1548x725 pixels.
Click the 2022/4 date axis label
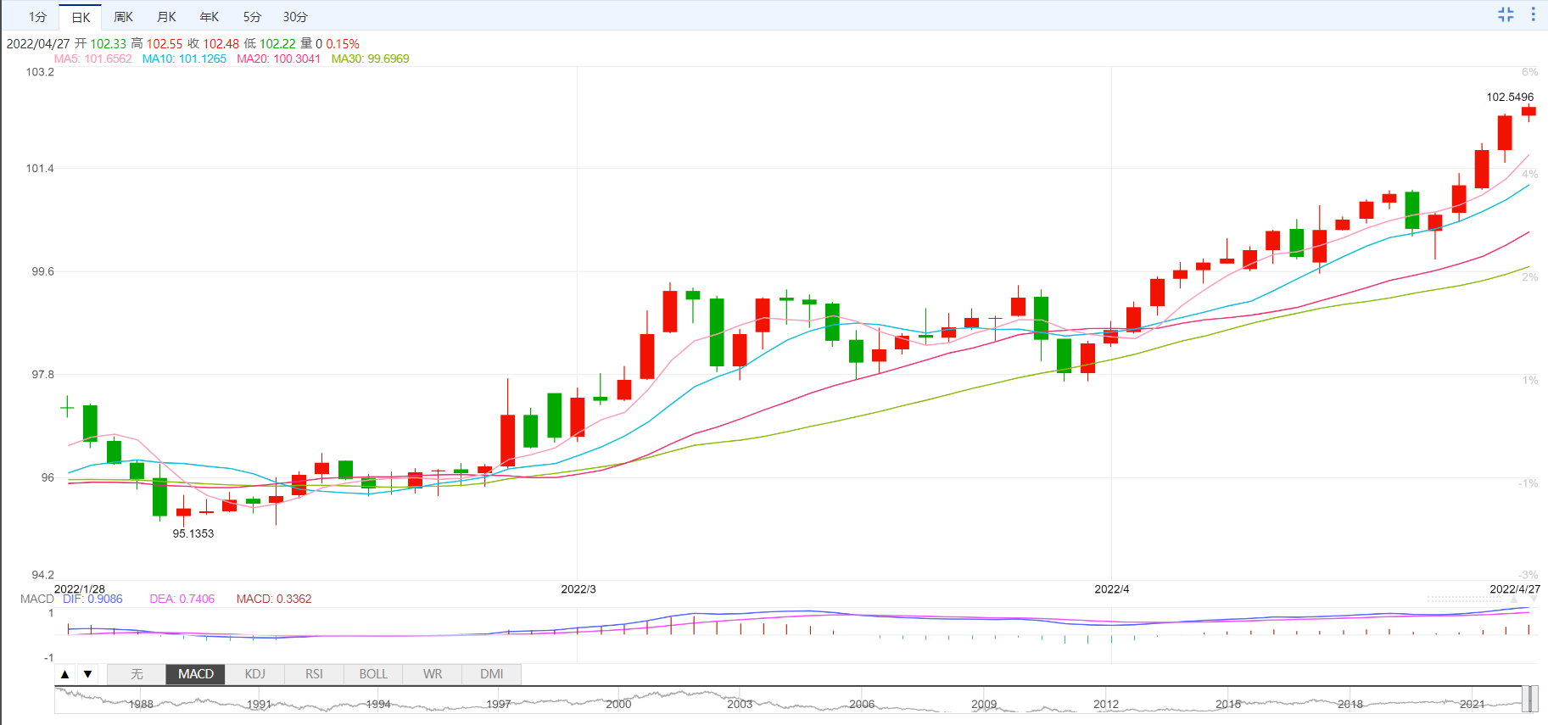[1112, 588]
